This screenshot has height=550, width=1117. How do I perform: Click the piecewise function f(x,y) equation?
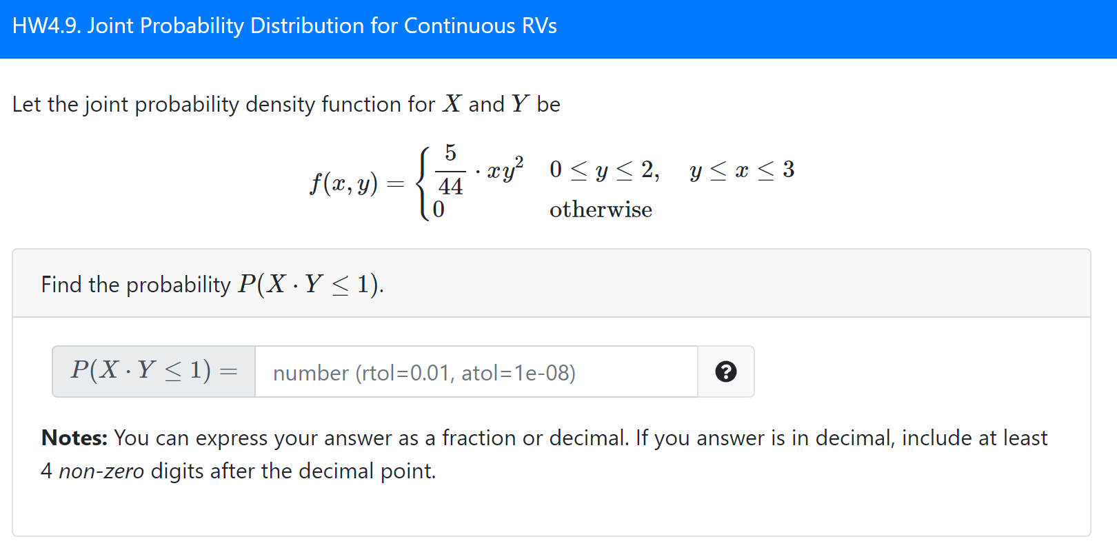tap(552, 181)
